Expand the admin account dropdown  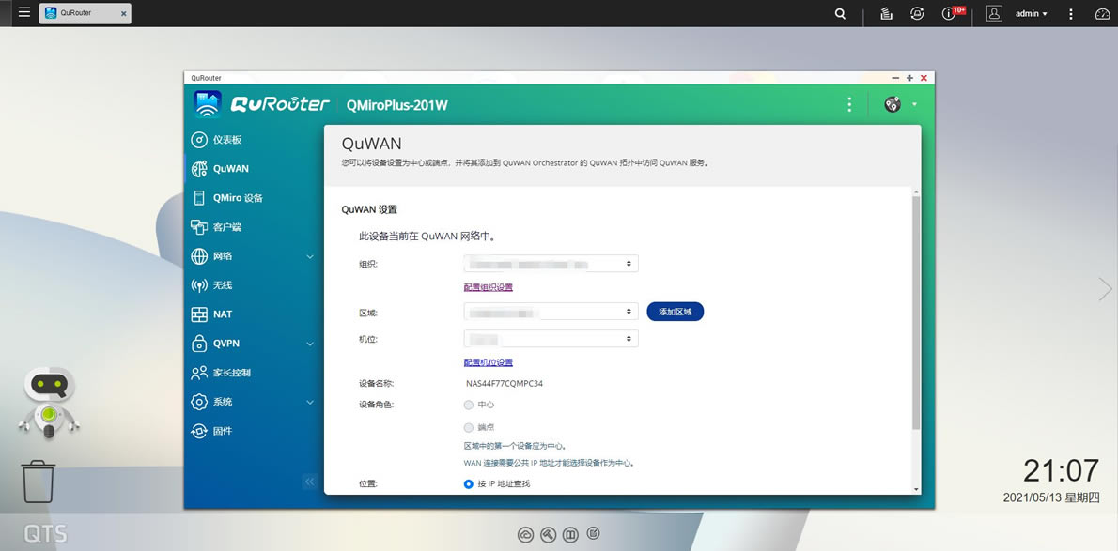[x=1031, y=13]
